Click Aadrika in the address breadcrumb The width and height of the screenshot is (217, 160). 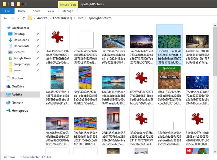pos(42,18)
